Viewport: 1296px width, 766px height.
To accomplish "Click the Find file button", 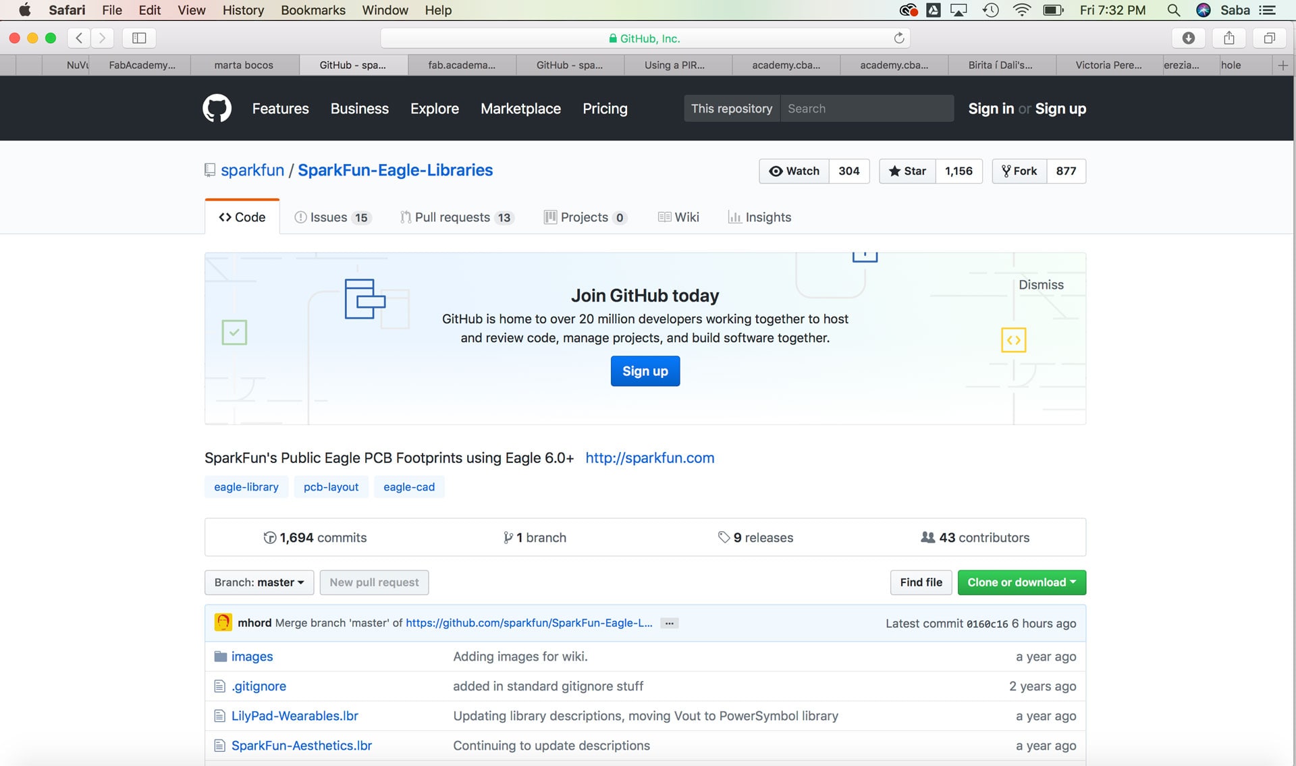I will point(921,582).
